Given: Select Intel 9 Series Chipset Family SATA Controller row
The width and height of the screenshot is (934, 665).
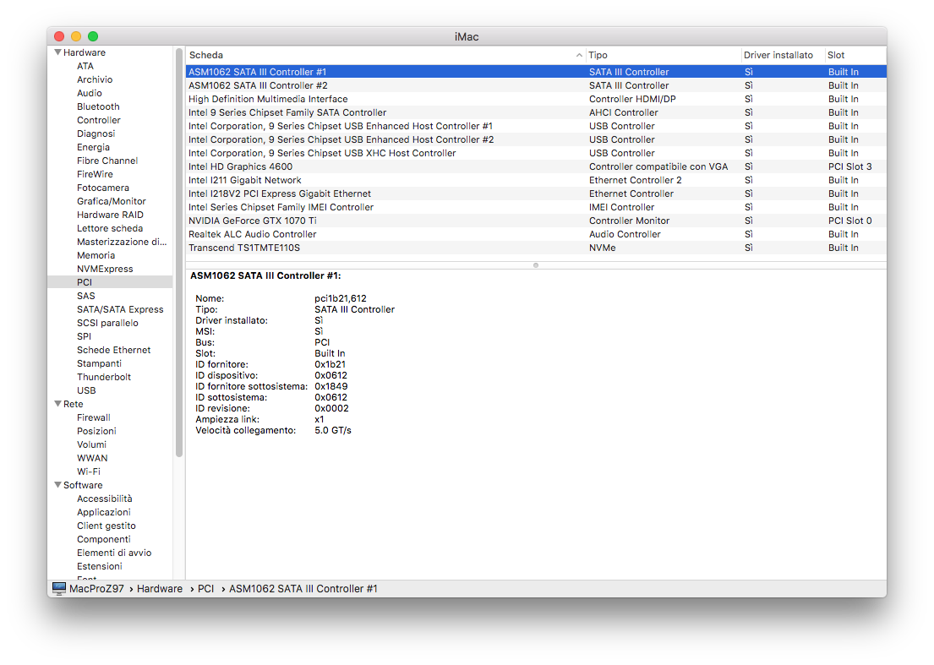Looking at the screenshot, I should 536,112.
